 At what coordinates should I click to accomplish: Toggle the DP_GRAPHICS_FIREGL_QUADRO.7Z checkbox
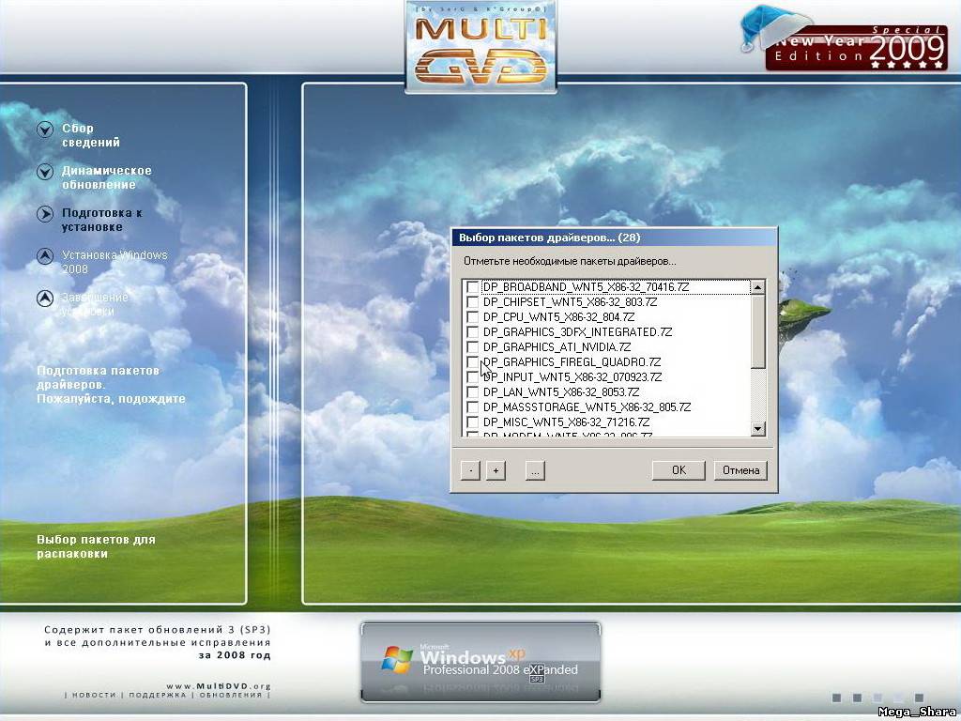coord(473,362)
